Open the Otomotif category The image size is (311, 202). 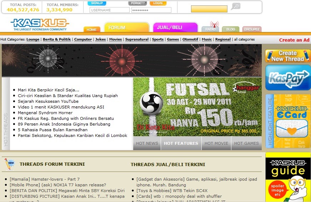pyautogui.click(x=190, y=39)
